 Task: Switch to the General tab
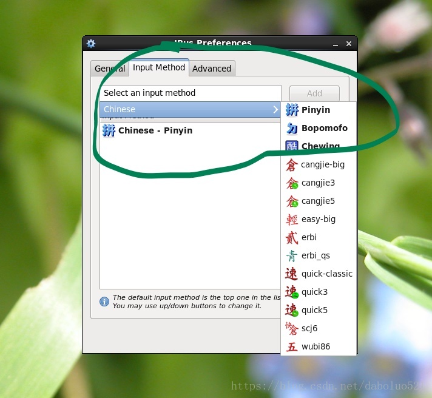(x=110, y=69)
